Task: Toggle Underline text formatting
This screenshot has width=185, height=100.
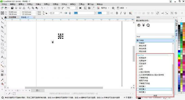Action: click(x=125, y=13)
